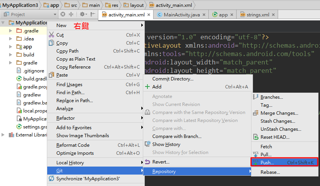Image resolution: width=320 pixels, height=186 pixels.
Task: Expand the .gradle folder
Action: click(x=10, y=30)
